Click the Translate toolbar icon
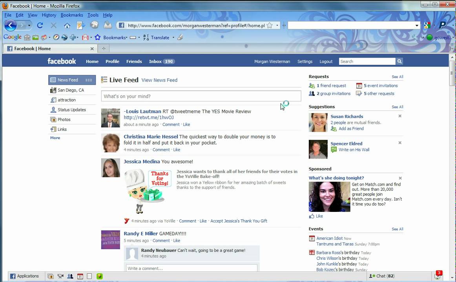The width and height of the screenshot is (456, 282). coord(146,38)
